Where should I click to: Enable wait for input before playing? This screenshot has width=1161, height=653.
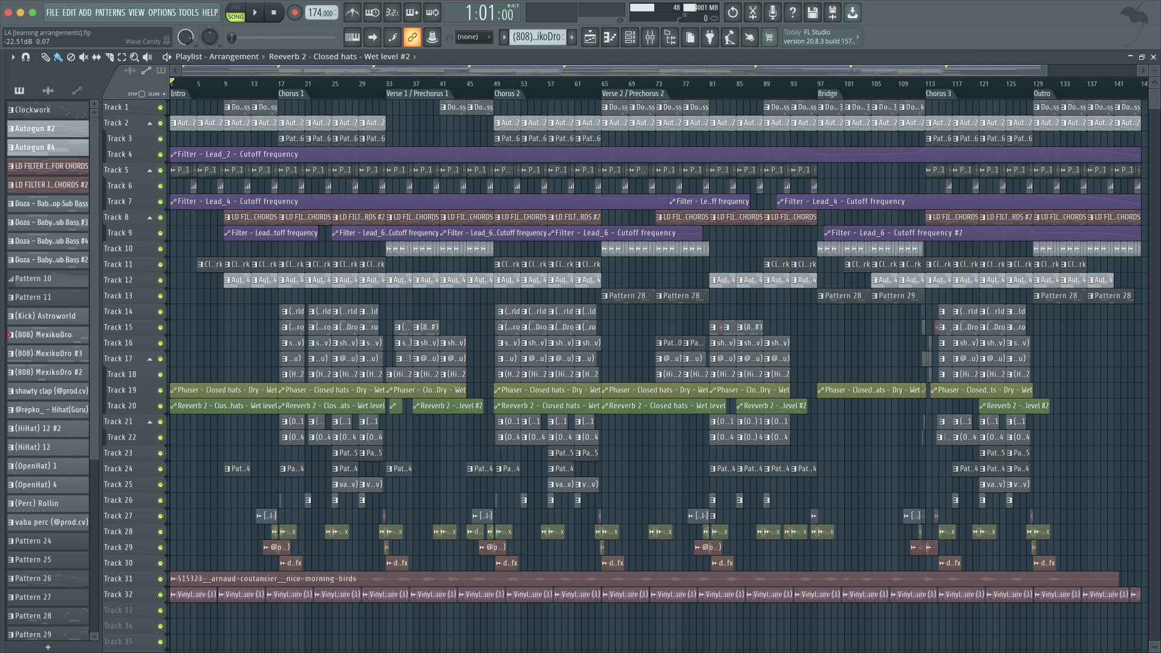click(x=372, y=13)
